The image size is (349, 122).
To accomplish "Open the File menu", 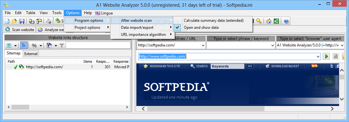I will point(8,13).
